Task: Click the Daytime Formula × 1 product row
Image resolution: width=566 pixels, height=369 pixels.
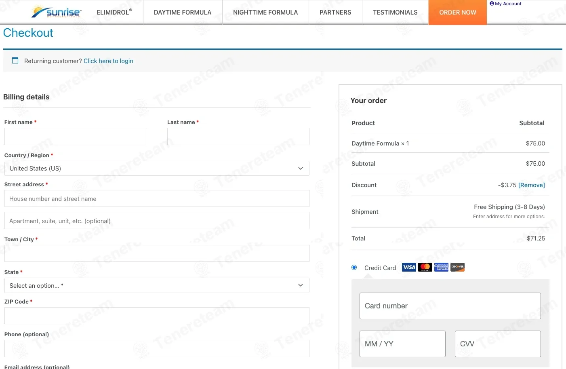Action: pos(450,143)
